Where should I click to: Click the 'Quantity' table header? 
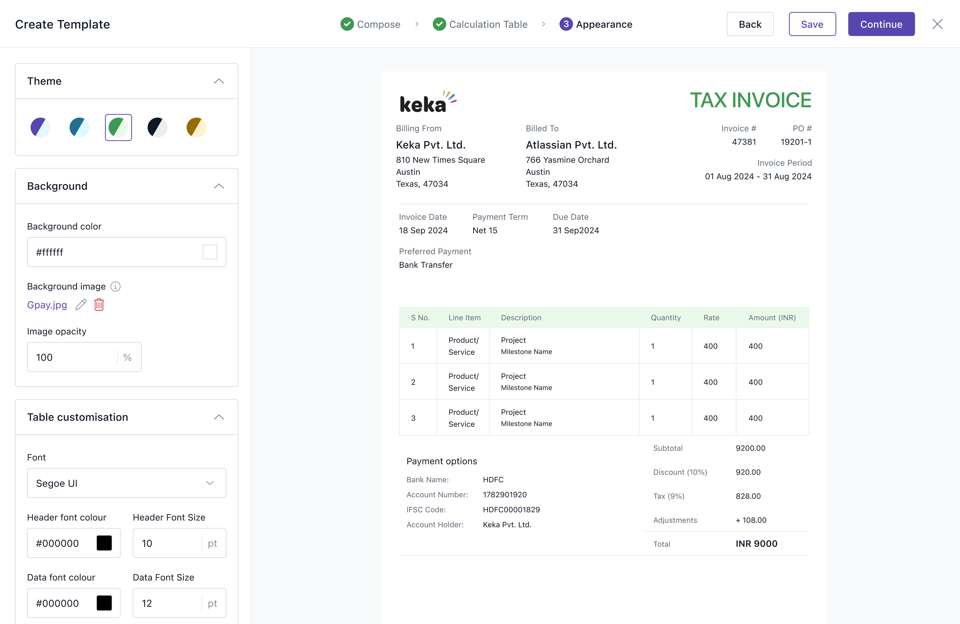pos(665,317)
